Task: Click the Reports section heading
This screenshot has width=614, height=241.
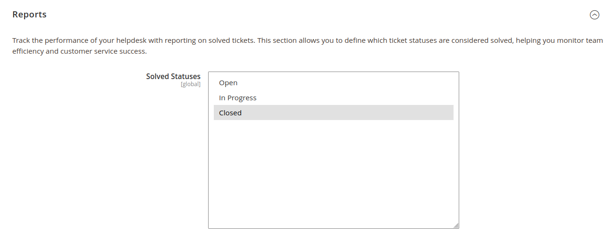Action: [29, 15]
